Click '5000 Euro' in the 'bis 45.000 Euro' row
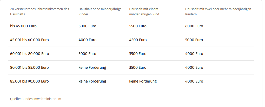This screenshot has width=265, height=107. (87, 26)
